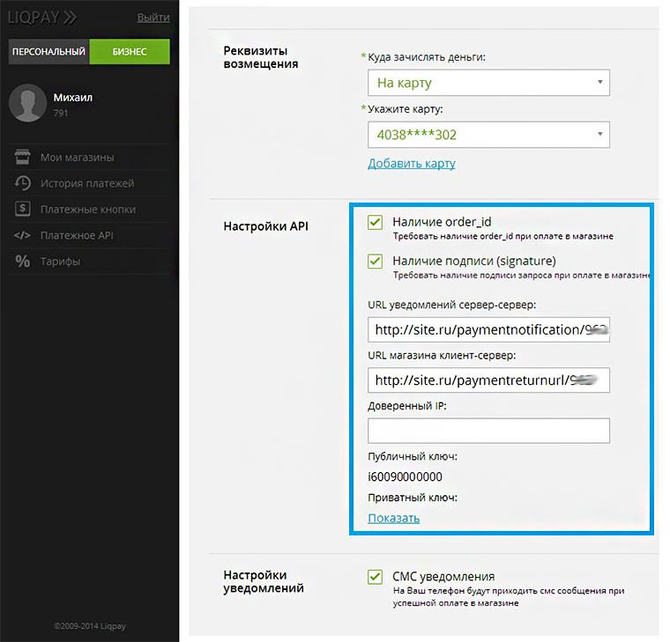This screenshot has width=670, height=642.
Task: Click Показать to reveal private key
Action: pyautogui.click(x=393, y=518)
